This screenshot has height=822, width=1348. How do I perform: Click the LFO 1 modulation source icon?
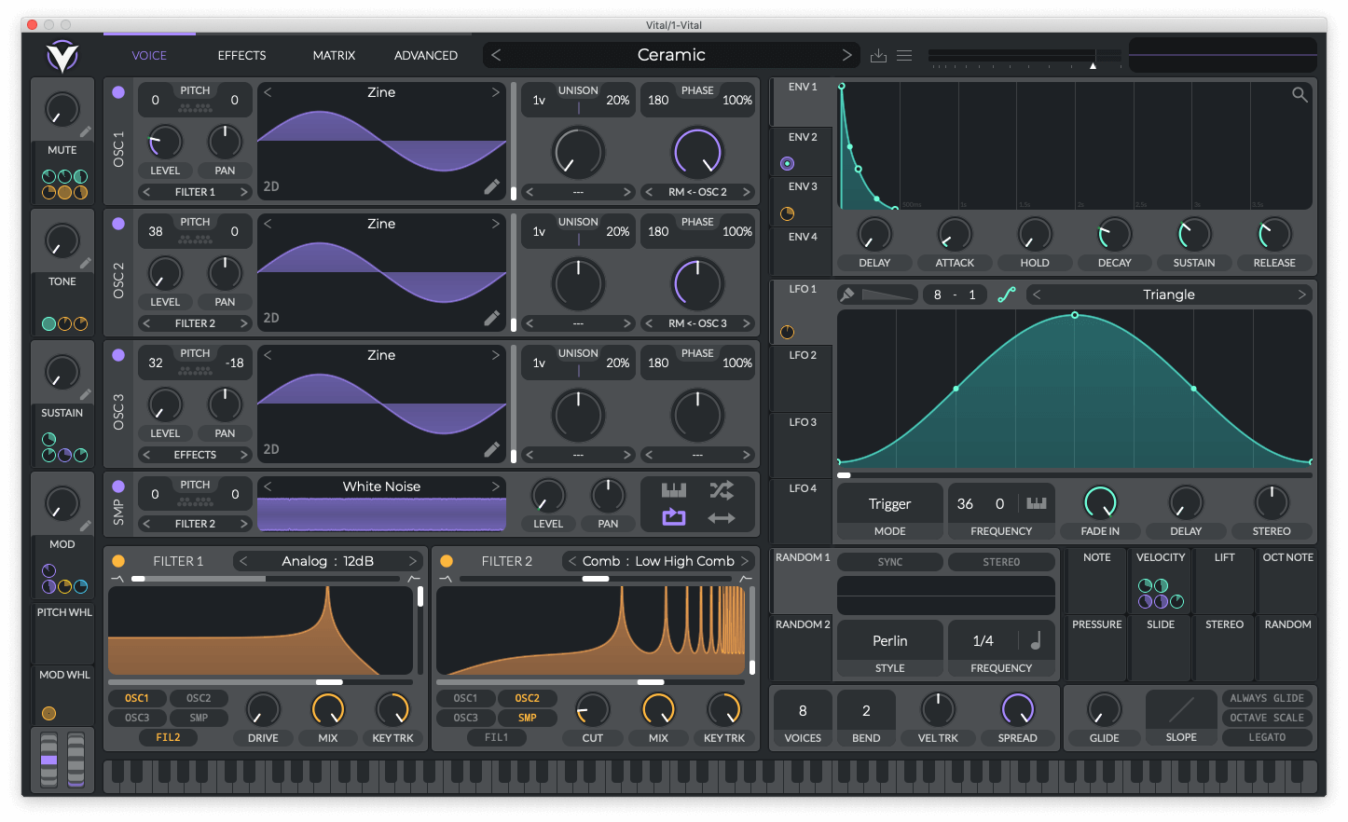[788, 332]
